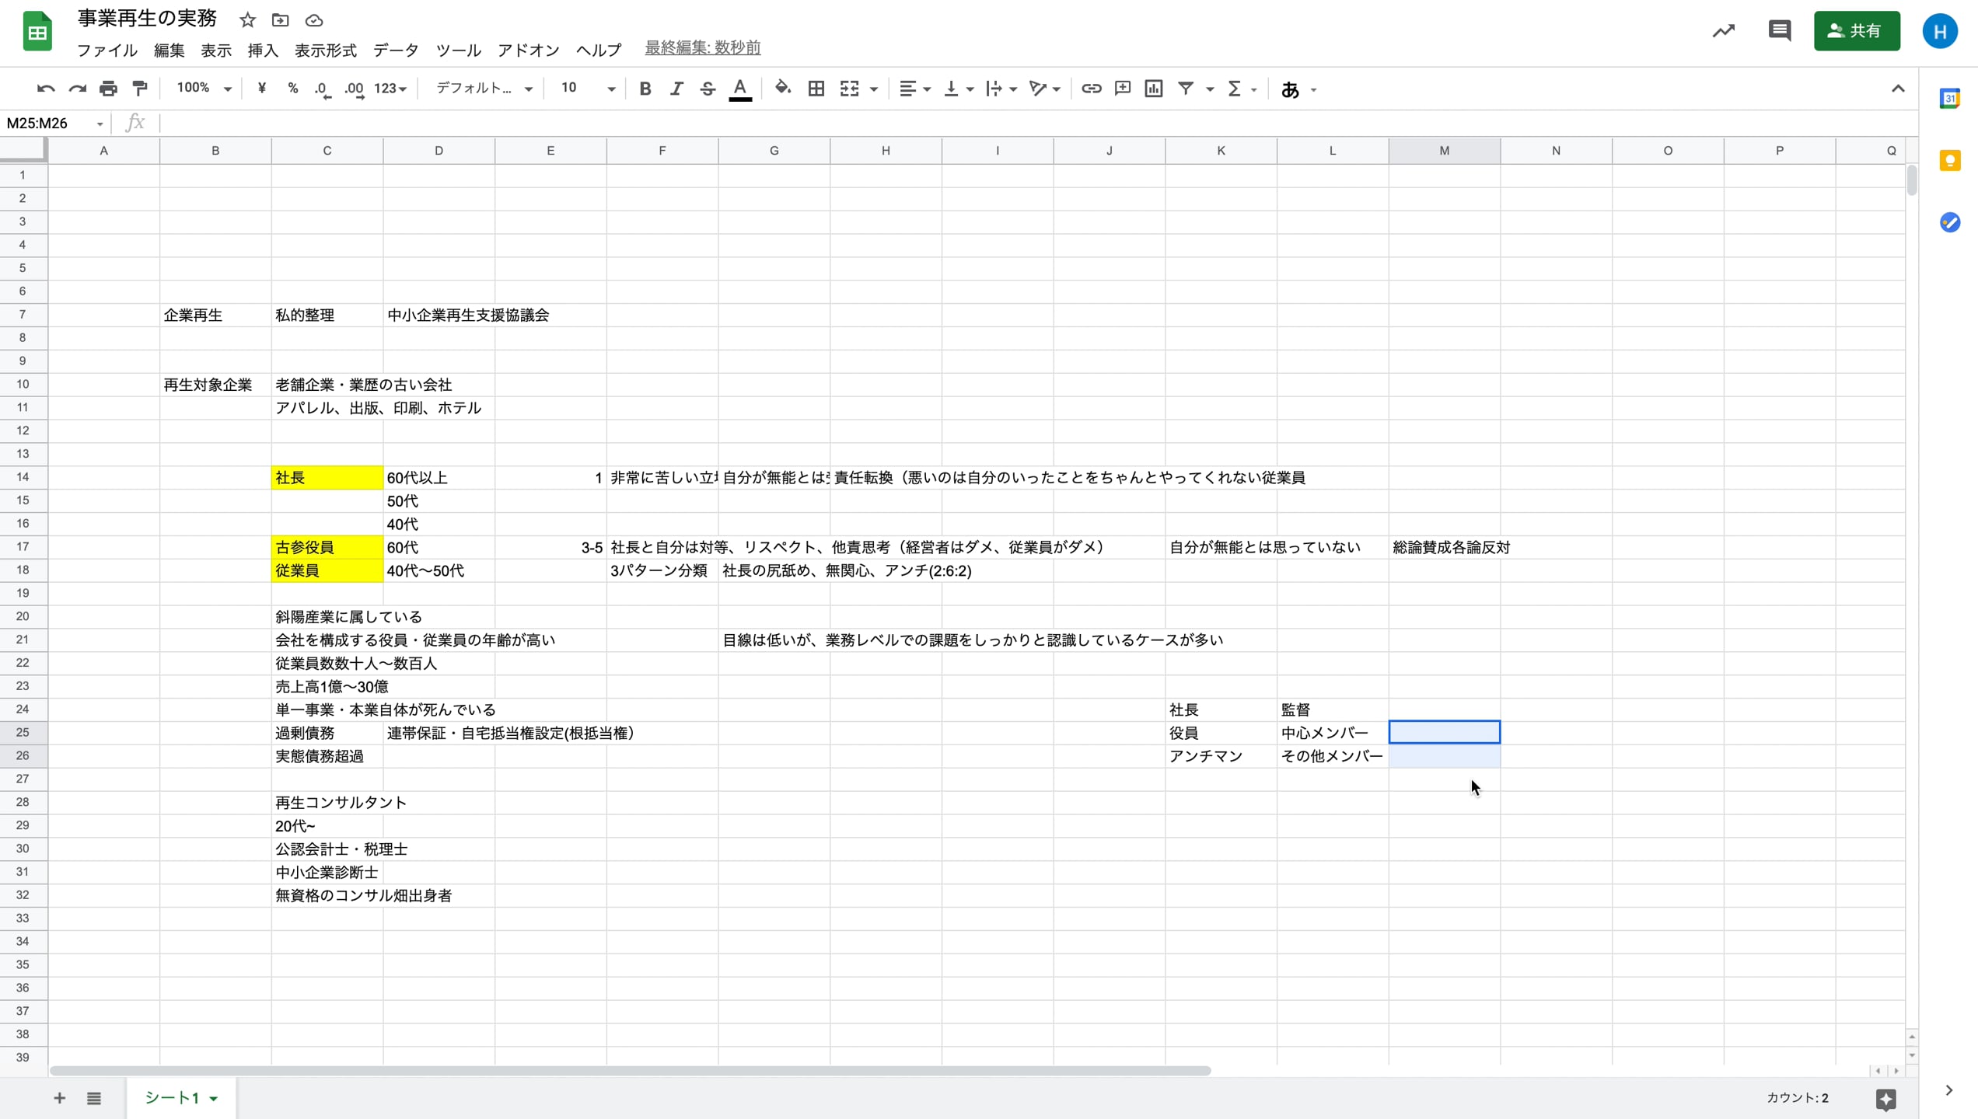
Task: Open the ヘルプ menu
Action: pos(598,50)
